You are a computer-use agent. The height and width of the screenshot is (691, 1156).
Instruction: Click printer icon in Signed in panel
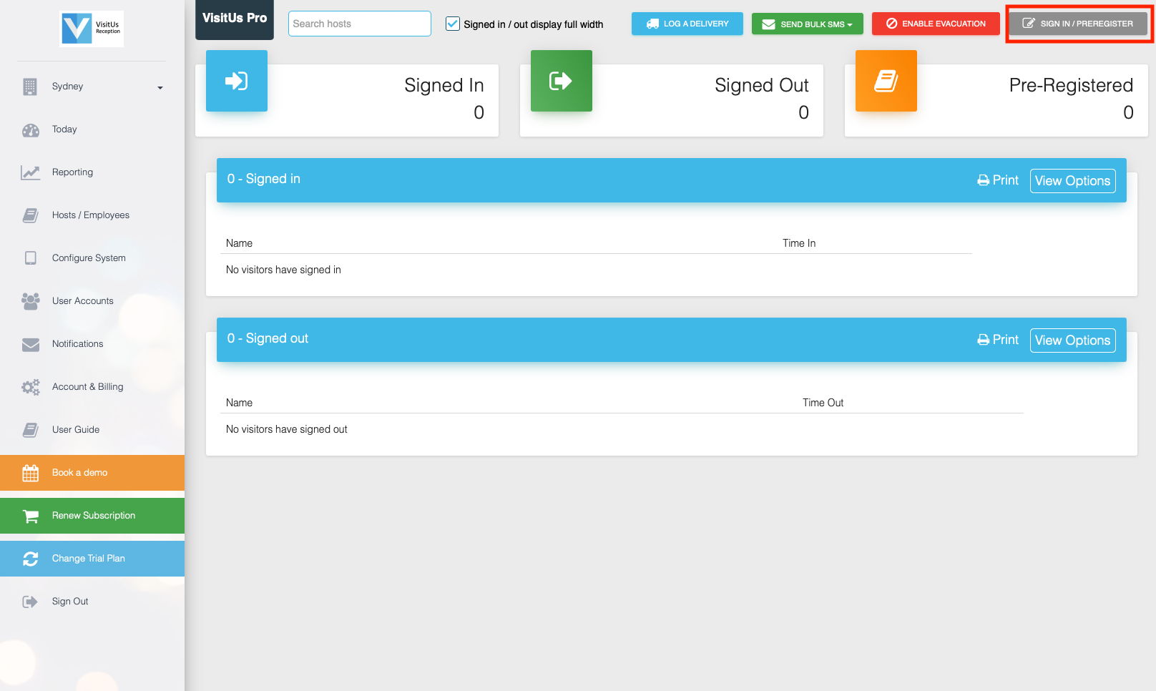click(984, 180)
